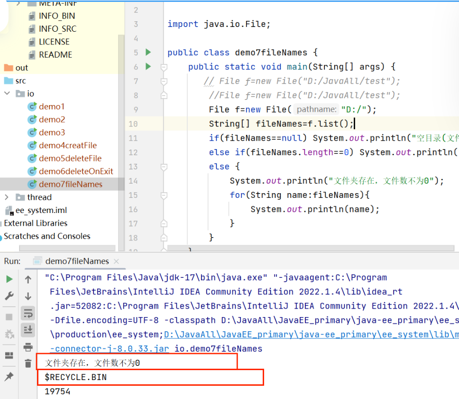Select External Libraries node
The height and width of the screenshot is (399, 459).
pyautogui.click(x=36, y=223)
